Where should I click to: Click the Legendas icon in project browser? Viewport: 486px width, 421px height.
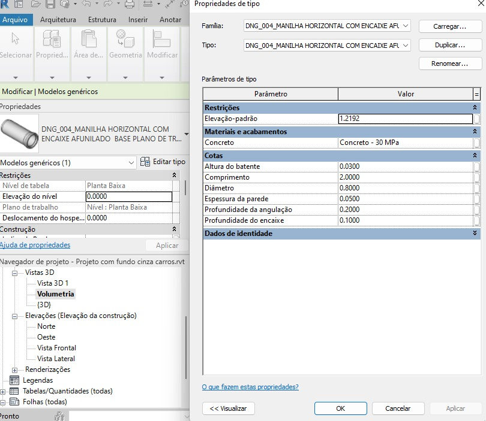coord(14,380)
